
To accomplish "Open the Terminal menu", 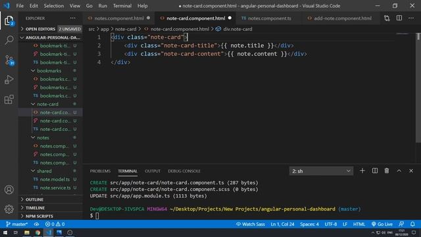I will click(x=122, y=6).
